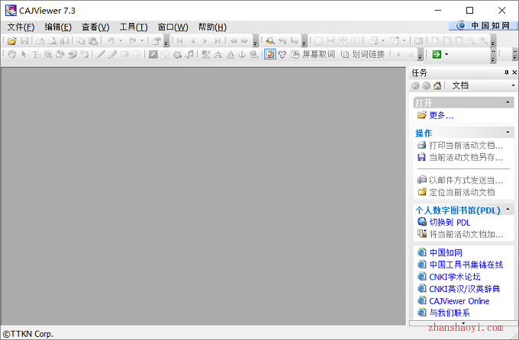Click the Search magnifier binoculars icon
The width and height of the screenshot is (519, 340).
tap(270, 40)
